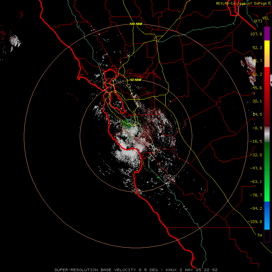Click the 30.1 velocity scale value
The image size is (272, 272).
[257, 101]
